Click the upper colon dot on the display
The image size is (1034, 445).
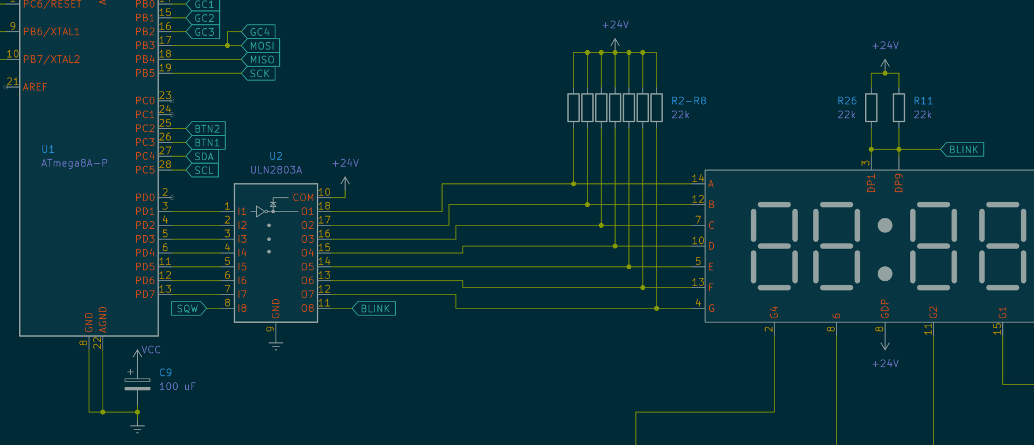pos(885,225)
